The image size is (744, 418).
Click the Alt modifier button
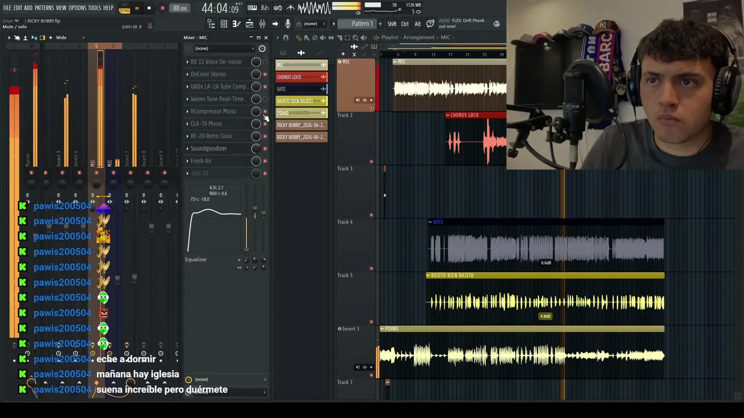(417, 24)
